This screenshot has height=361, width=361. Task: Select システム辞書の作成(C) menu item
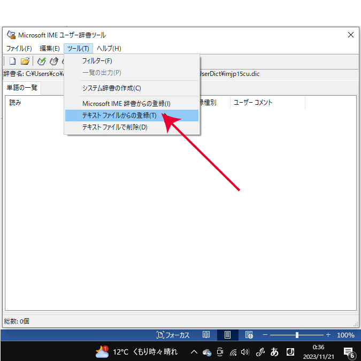tap(132, 88)
